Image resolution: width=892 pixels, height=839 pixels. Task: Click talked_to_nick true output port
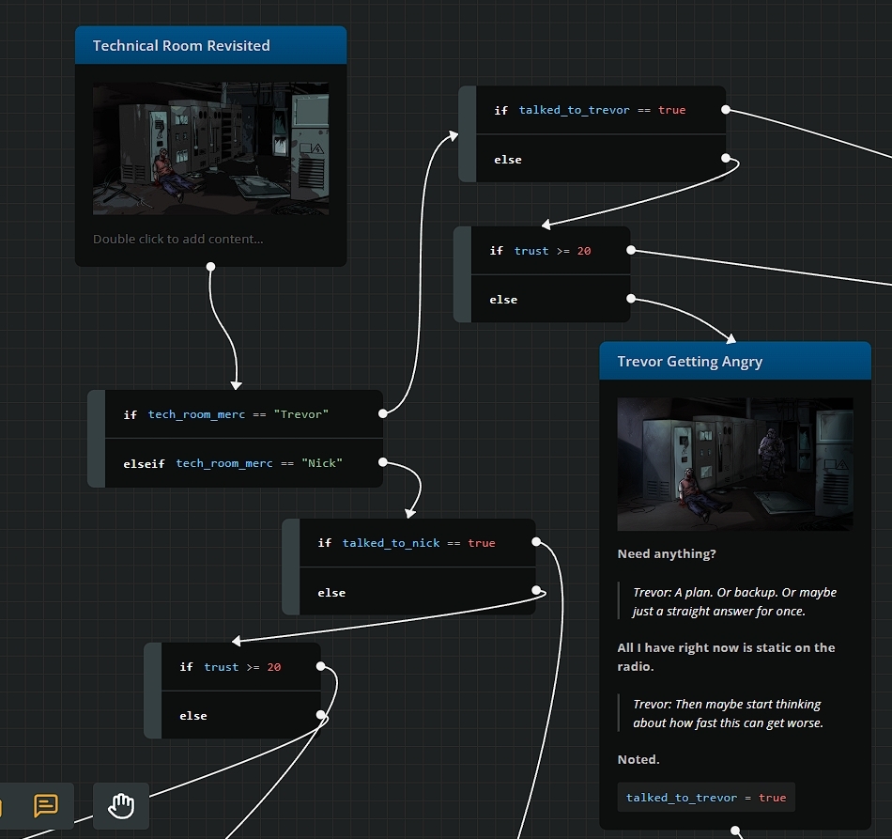(536, 542)
